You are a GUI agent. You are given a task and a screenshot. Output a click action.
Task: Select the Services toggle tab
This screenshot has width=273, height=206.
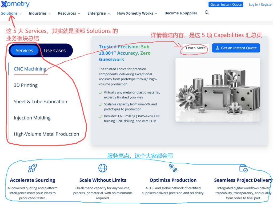click(x=24, y=50)
